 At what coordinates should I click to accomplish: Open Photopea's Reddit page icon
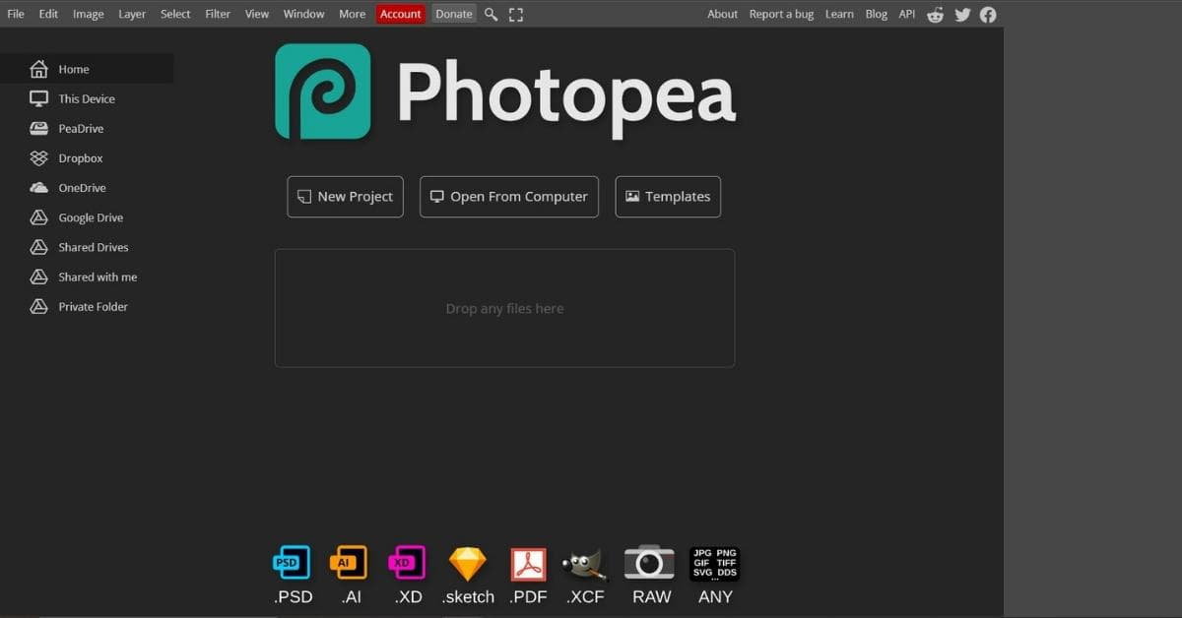936,14
